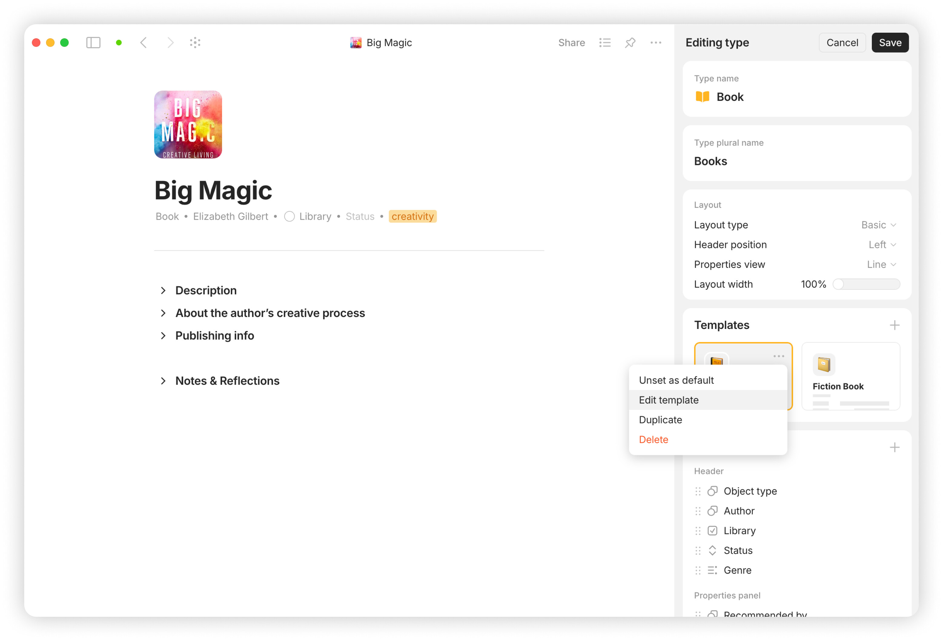943x641 pixels.
Task: Adjust the Layout width slider
Action: pyautogui.click(x=839, y=284)
